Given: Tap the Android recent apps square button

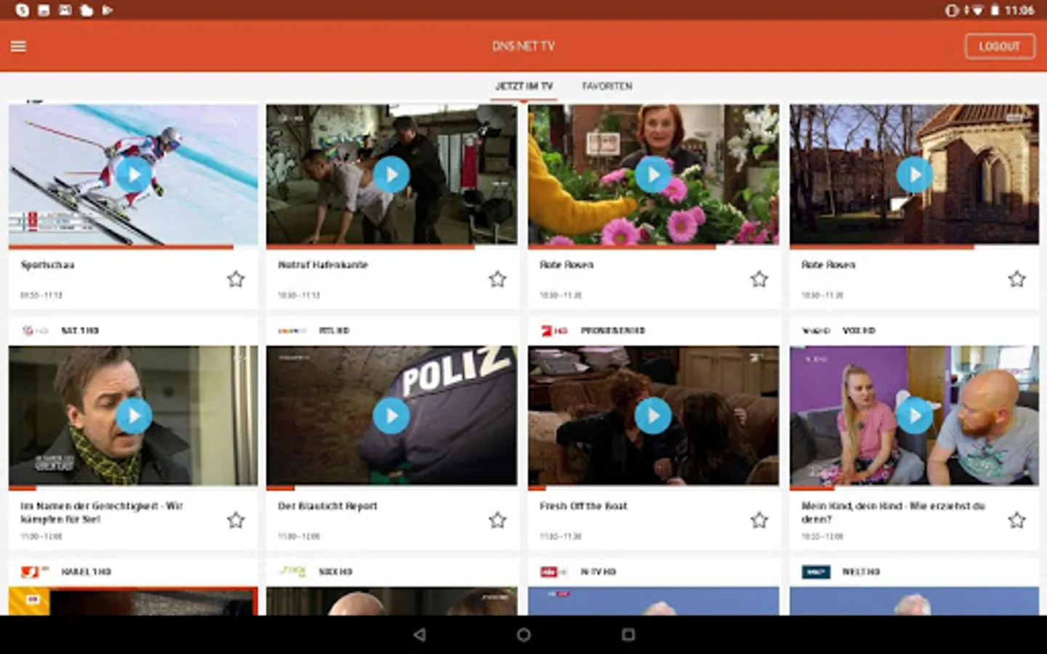Looking at the screenshot, I should (628, 634).
